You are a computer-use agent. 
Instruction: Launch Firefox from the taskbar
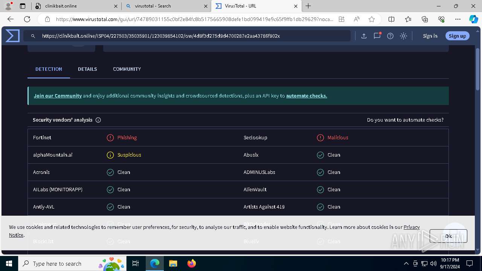[191, 263]
